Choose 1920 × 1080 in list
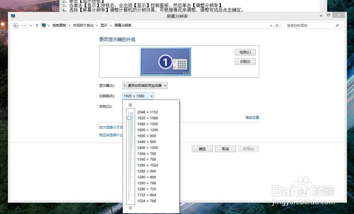The image size is (354, 214). pos(147,118)
